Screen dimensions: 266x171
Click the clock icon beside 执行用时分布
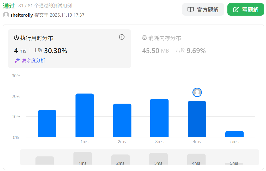[x=16, y=38]
